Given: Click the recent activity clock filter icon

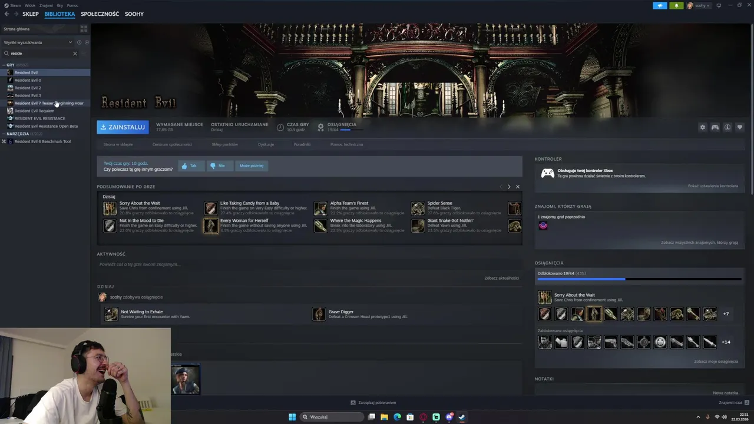Looking at the screenshot, I should [x=79, y=42].
